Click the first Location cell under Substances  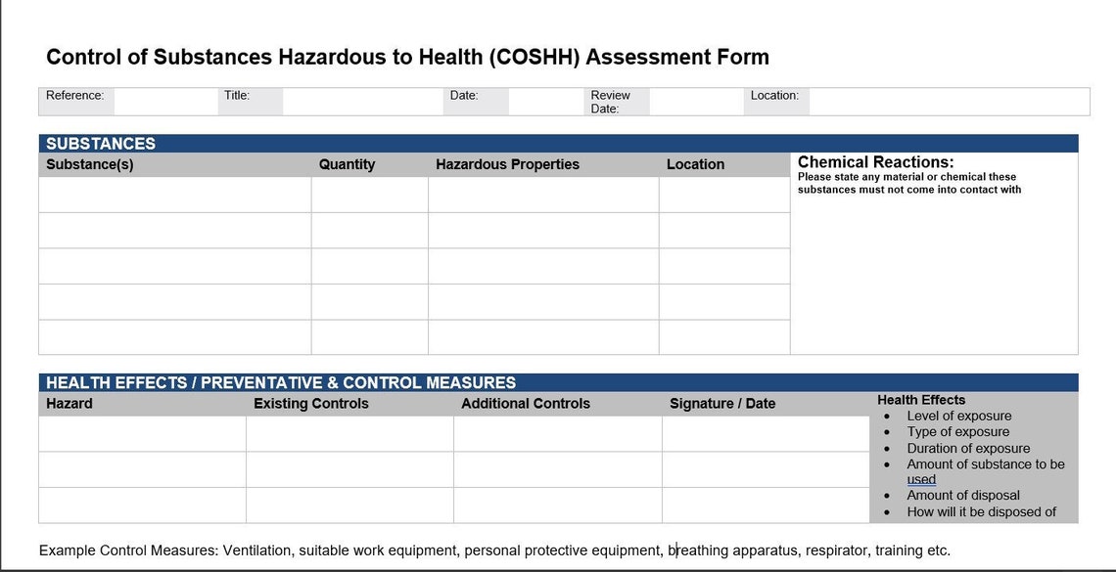[x=722, y=195]
